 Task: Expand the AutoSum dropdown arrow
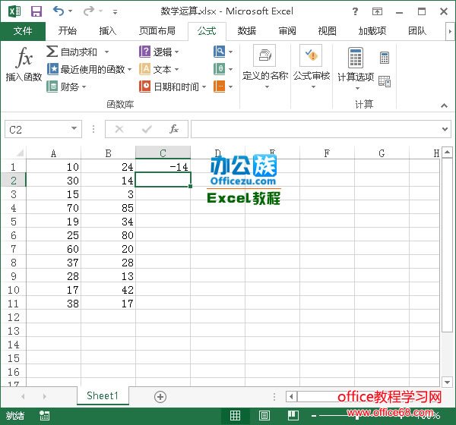[x=106, y=52]
